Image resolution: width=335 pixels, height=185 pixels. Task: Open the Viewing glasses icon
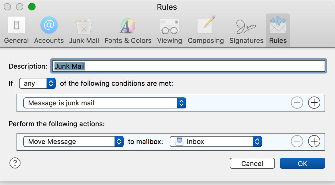(x=170, y=26)
